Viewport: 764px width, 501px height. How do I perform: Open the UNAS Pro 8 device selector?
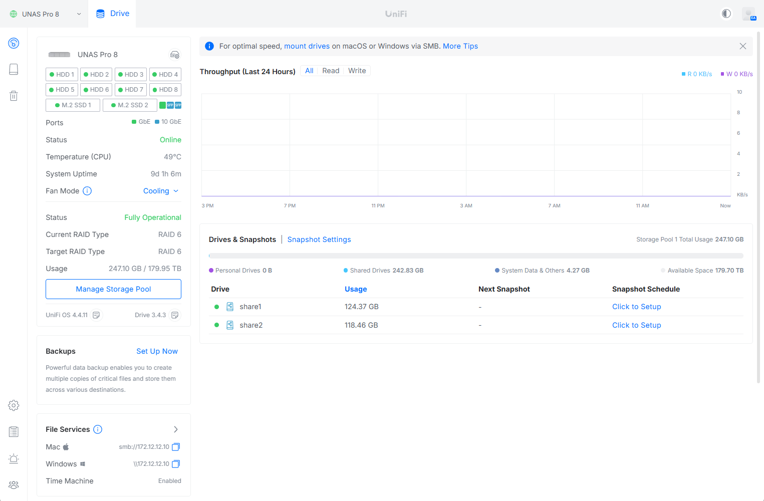(x=44, y=14)
